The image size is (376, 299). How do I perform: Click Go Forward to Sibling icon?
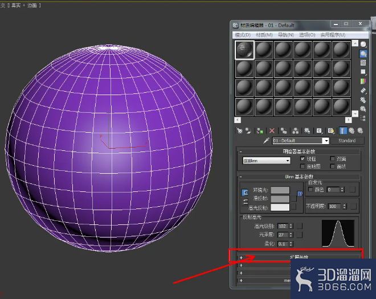click(360, 130)
